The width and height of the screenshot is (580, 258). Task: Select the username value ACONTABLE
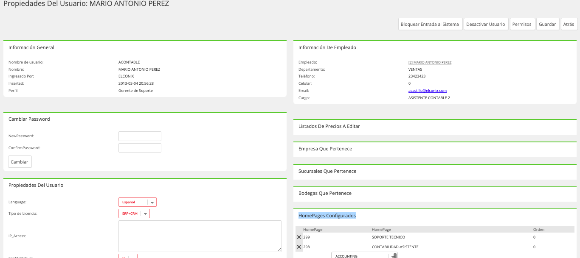[129, 62]
